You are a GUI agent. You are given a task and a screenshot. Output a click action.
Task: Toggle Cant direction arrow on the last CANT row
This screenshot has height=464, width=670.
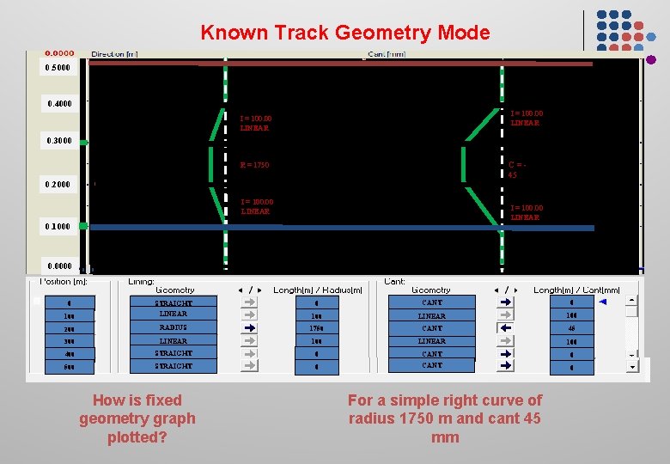click(505, 365)
